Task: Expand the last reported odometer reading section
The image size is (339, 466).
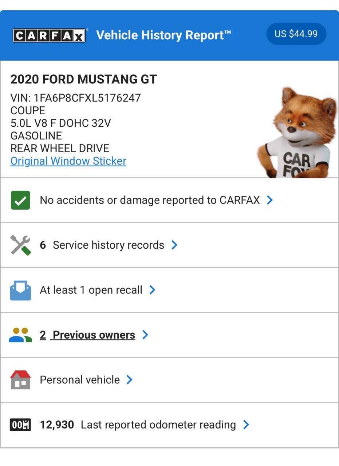Action: 247,424
